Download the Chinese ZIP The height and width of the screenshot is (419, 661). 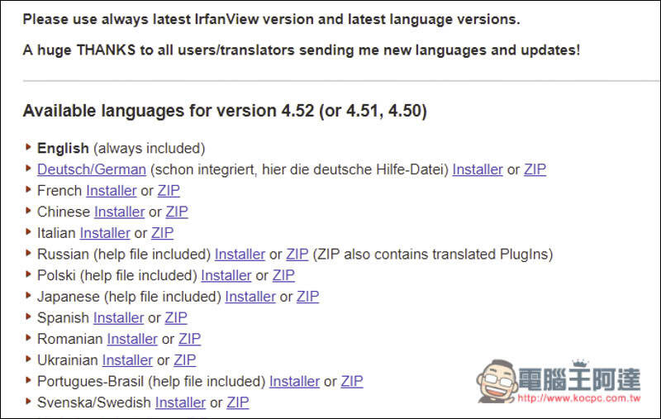[177, 212]
